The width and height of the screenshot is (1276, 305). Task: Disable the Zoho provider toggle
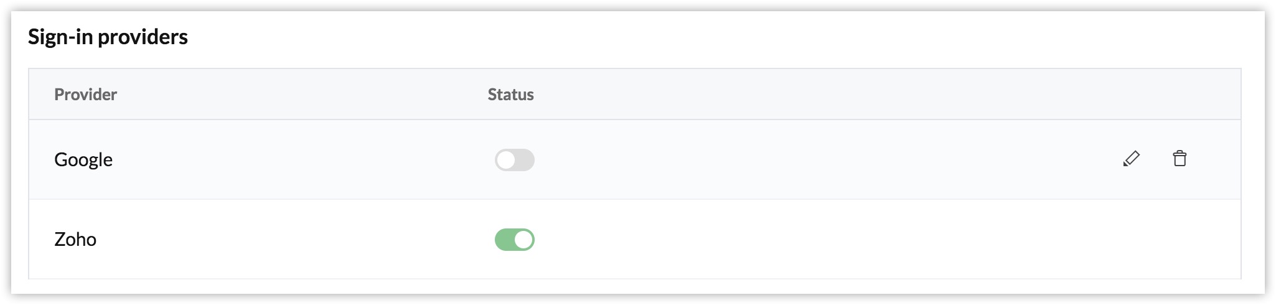514,240
